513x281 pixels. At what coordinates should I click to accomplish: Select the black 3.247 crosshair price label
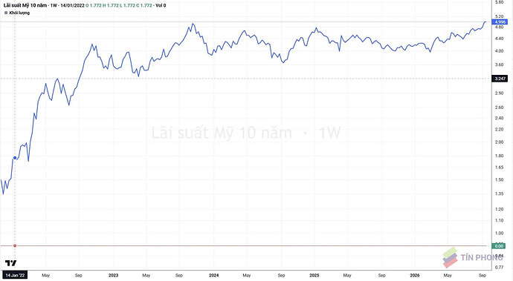tap(500, 79)
